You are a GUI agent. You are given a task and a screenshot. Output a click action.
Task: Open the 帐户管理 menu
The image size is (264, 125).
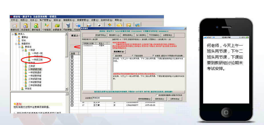[45, 20]
